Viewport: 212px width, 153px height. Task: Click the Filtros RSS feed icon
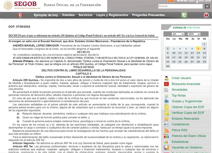coord(167,130)
